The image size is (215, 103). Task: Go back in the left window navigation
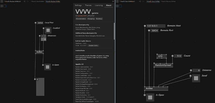point(24,2)
